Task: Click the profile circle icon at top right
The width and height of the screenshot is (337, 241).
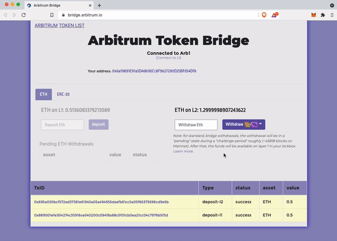Action: coord(332,6)
